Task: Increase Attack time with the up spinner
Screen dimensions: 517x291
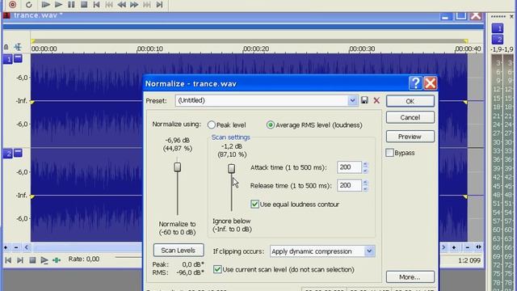Action: pos(365,164)
